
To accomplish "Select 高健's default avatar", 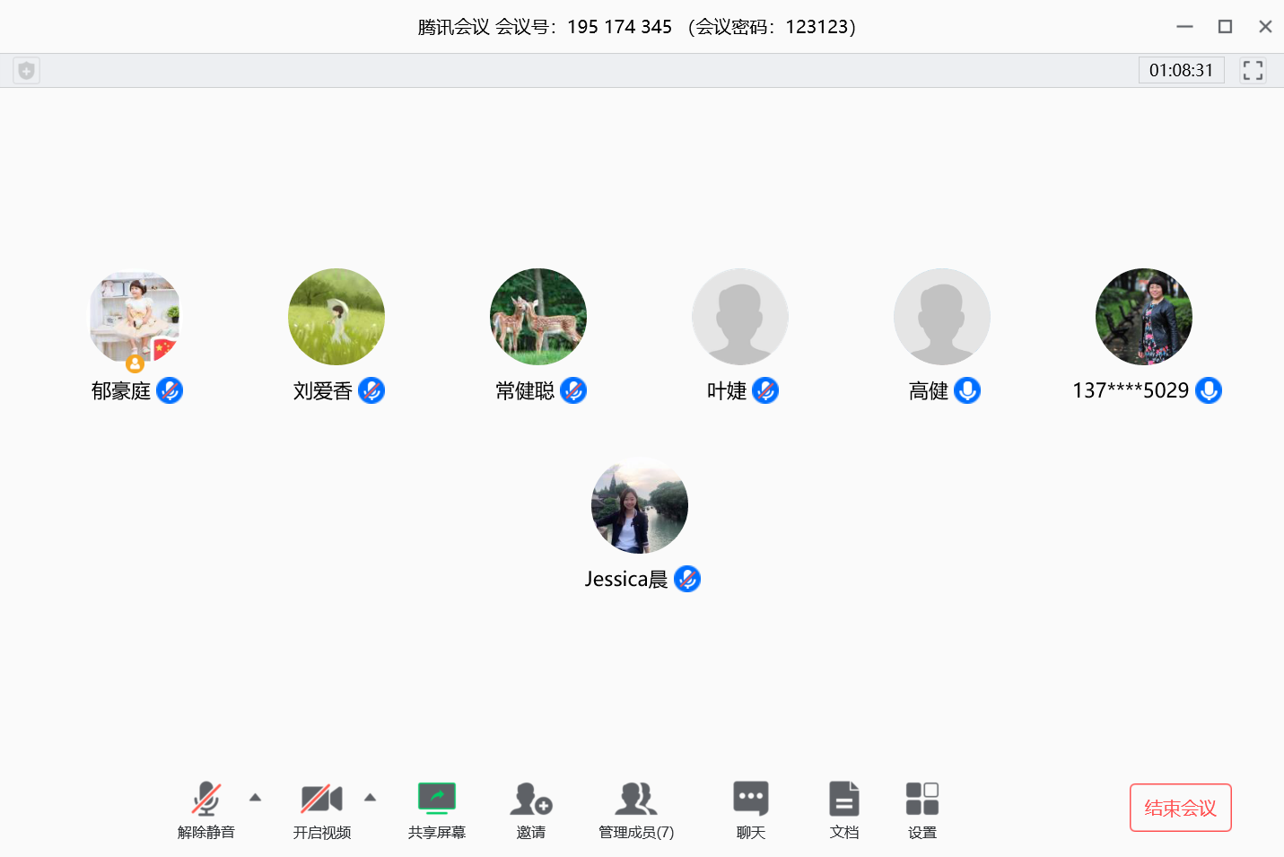I will click(x=942, y=317).
